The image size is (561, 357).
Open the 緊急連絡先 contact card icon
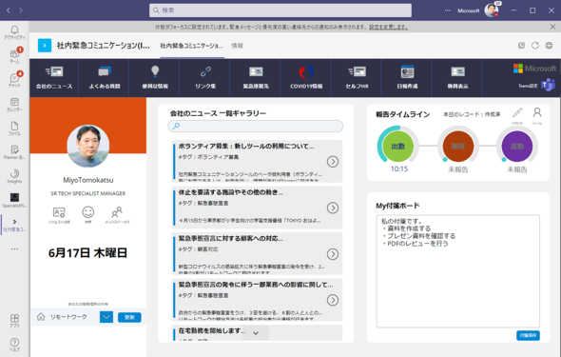click(x=256, y=77)
